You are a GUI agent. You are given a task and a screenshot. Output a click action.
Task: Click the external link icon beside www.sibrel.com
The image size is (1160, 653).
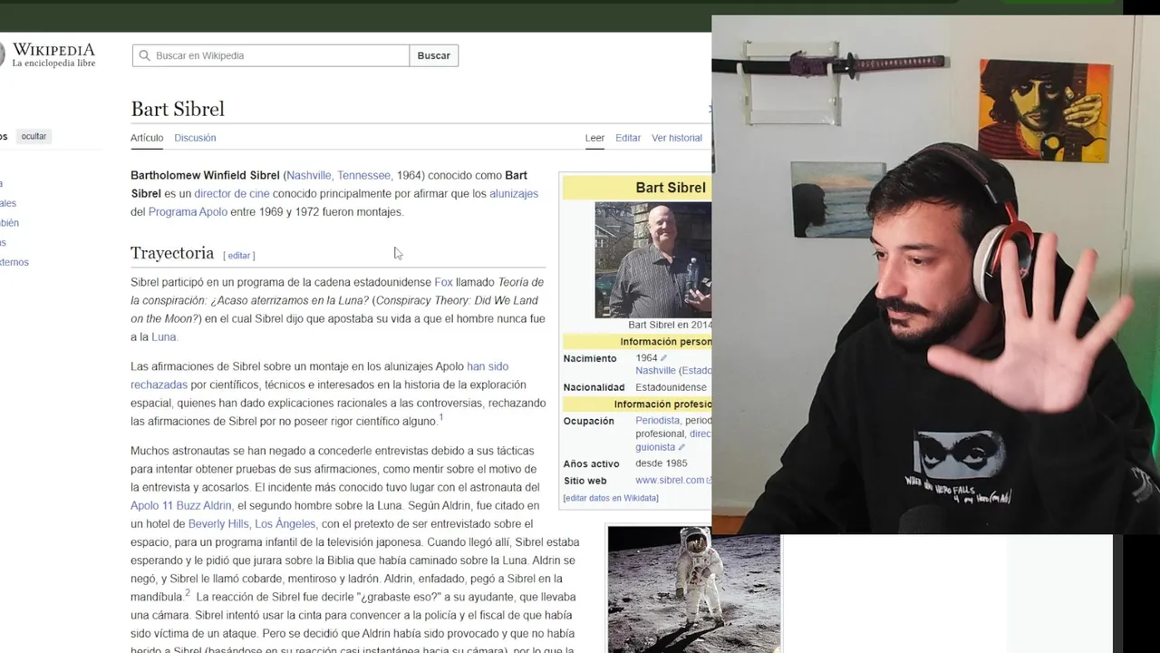click(709, 481)
